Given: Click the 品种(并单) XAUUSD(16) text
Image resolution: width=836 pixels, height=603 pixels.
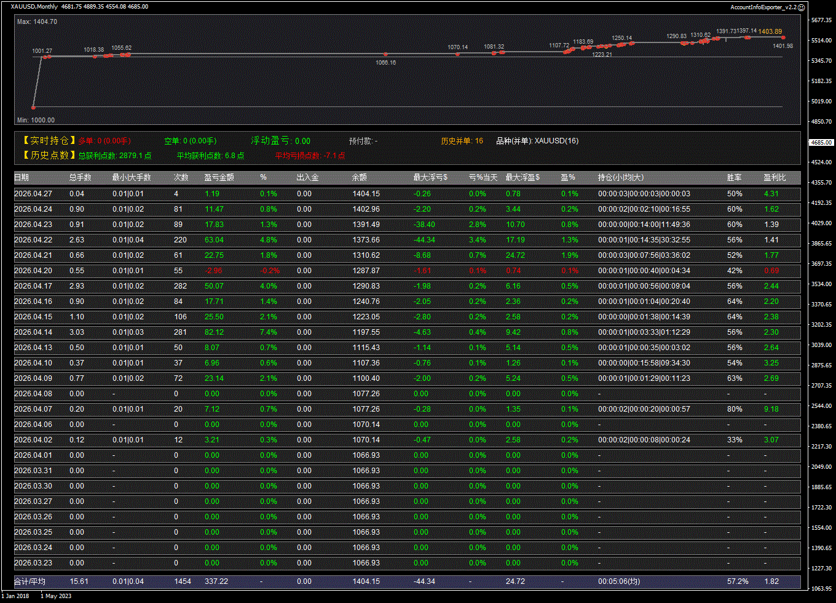Looking at the screenshot, I should pyautogui.click(x=537, y=141).
